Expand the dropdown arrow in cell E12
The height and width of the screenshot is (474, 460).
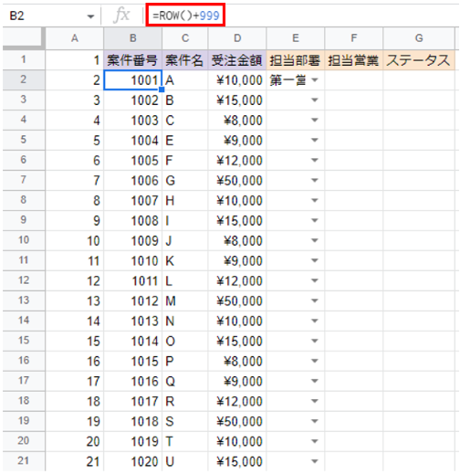pos(315,280)
